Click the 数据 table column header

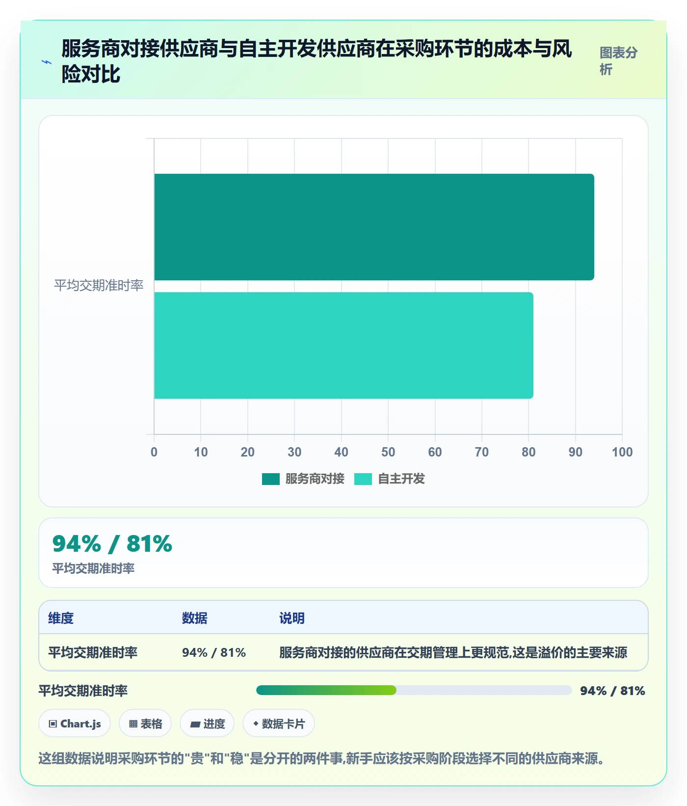194,618
